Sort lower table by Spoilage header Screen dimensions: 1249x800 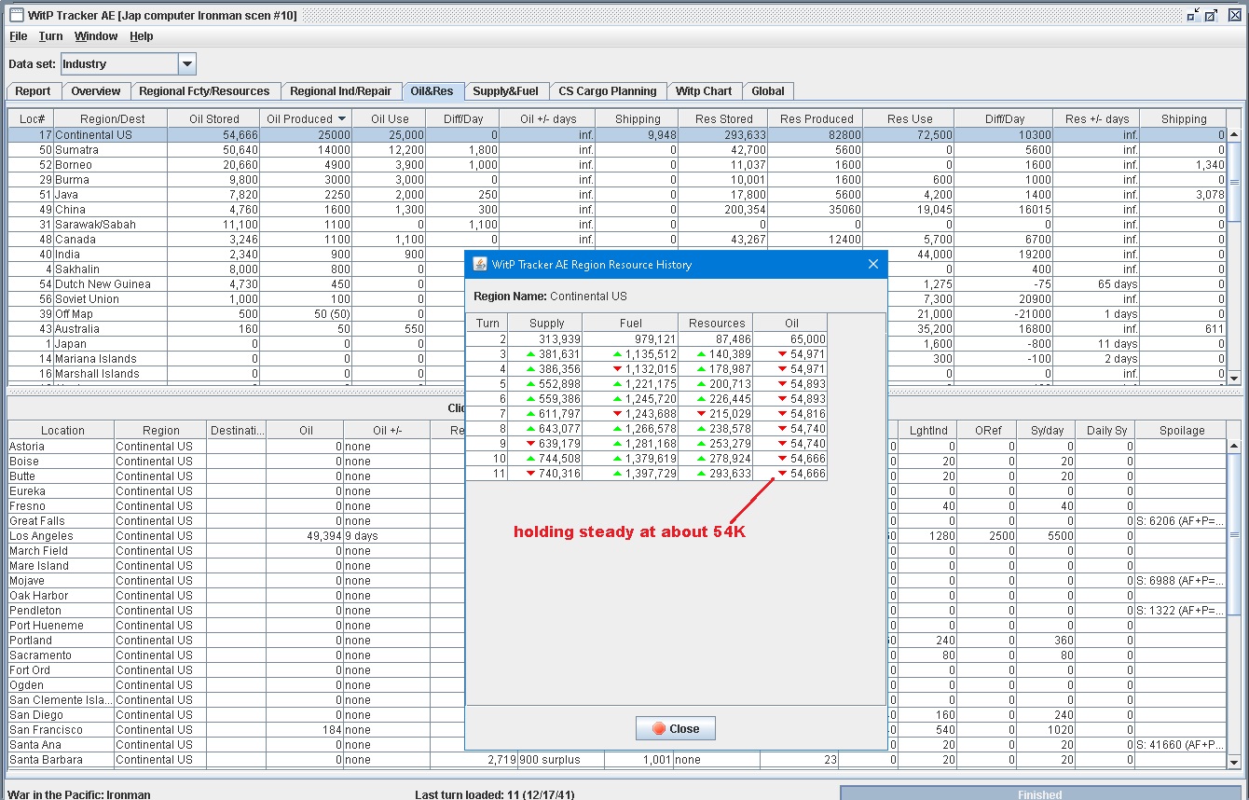tap(1182, 431)
